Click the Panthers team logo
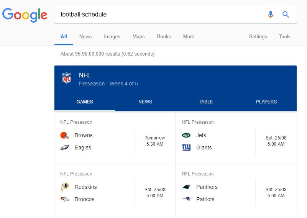The height and width of the screenshot is (218, 307). tap(186, 187)
